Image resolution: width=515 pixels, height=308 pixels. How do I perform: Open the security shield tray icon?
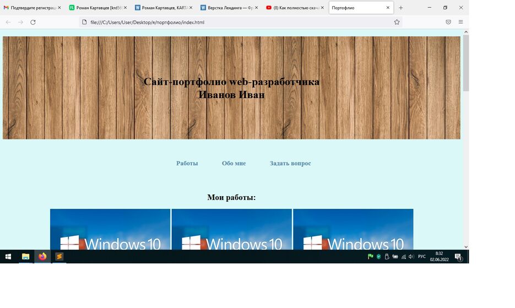(x=379, y=256)
